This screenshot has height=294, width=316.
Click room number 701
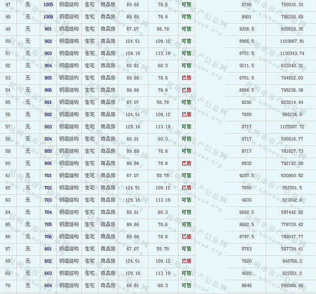click(48, 175)
